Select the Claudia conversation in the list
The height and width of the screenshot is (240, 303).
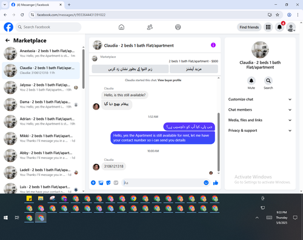pos(41,70)
